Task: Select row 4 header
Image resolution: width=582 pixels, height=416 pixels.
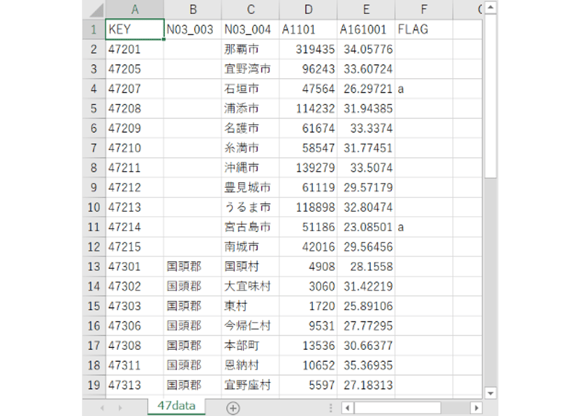Action: 94,89
